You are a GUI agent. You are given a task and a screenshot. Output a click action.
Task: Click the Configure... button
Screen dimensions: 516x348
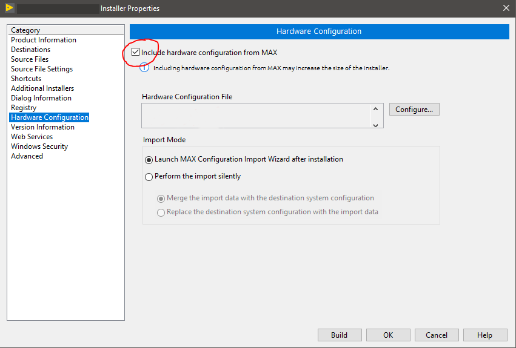point(414,110)
